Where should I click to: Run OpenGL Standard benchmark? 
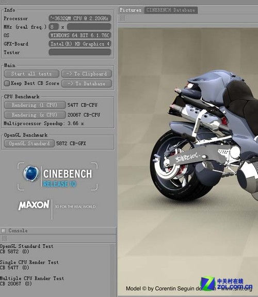[29, 144]
